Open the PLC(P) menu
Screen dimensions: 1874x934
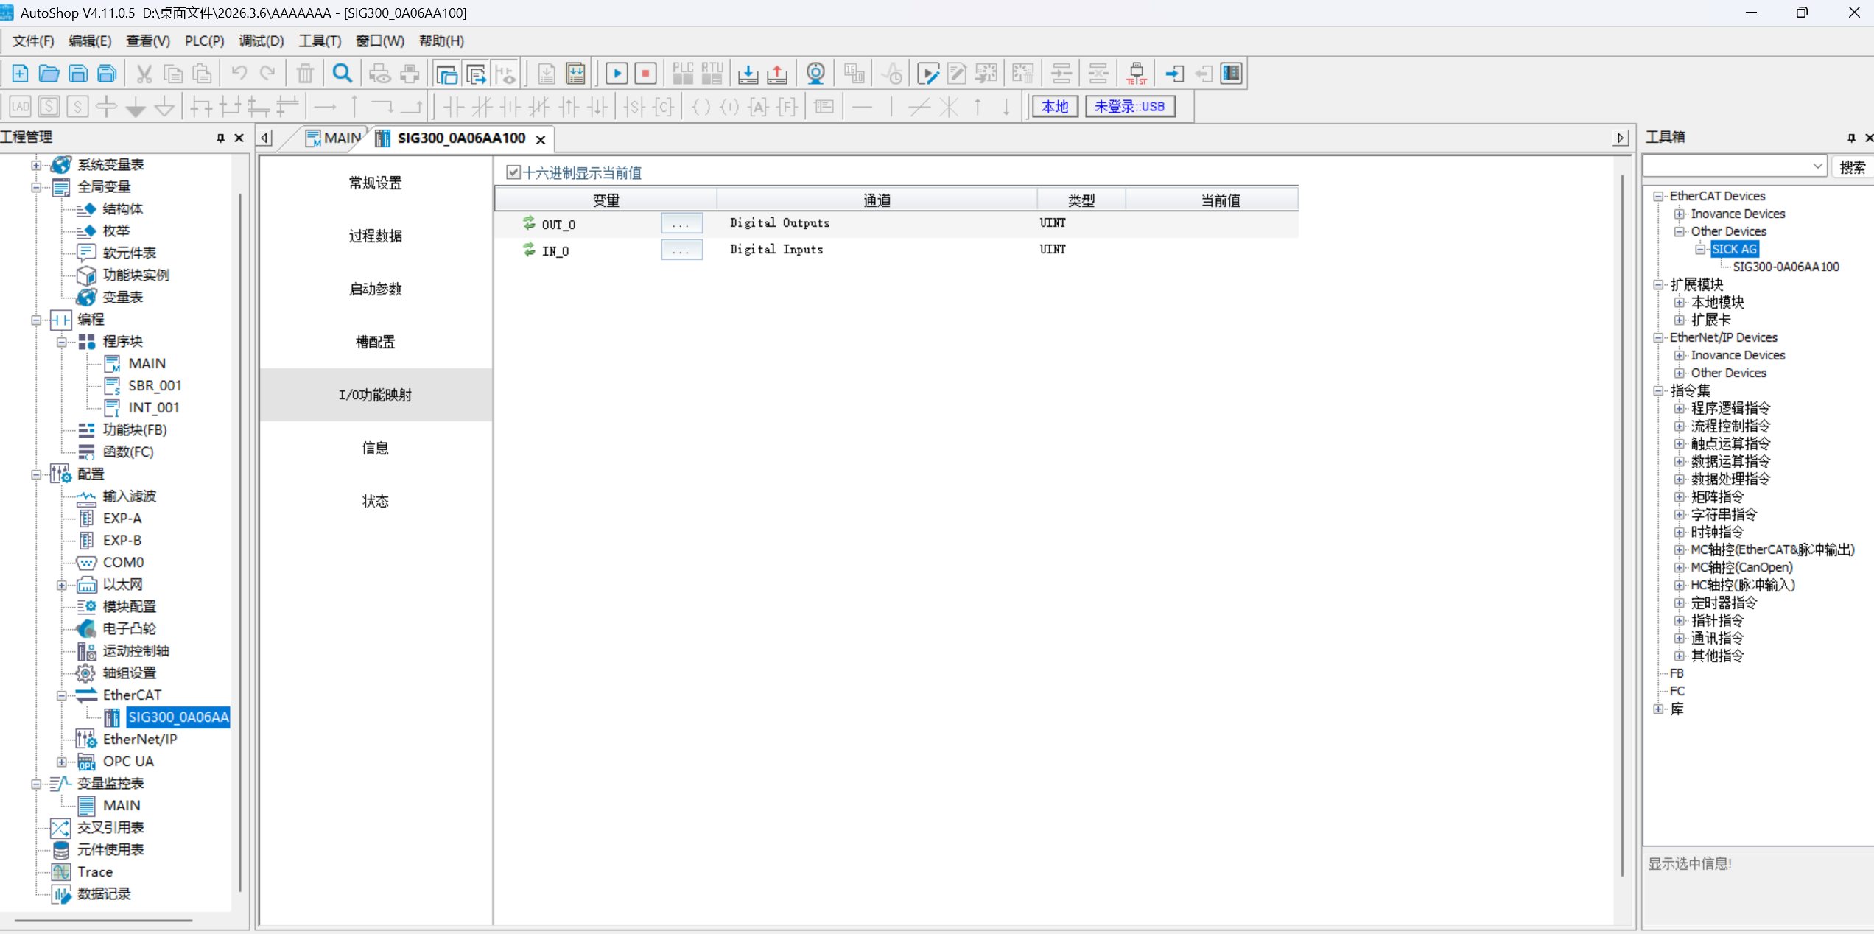(204, 41)
